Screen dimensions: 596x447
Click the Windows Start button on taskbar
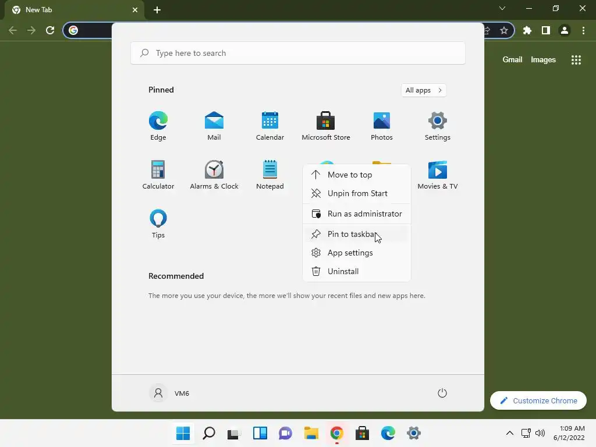tap(183, 433)
